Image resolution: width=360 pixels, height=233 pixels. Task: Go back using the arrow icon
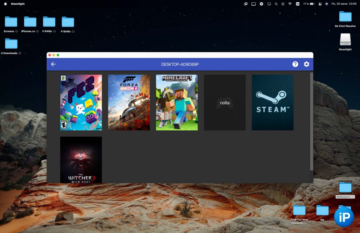(x=53, y=64)
